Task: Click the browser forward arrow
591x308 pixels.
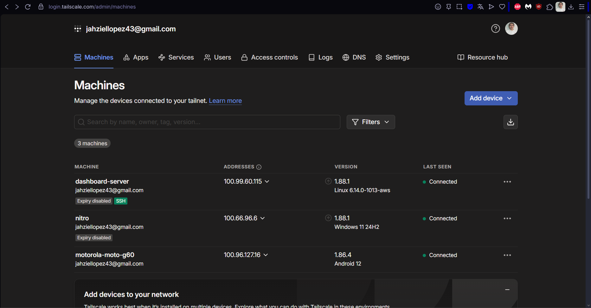Action: pyautogui.click(x=17, y=7)
